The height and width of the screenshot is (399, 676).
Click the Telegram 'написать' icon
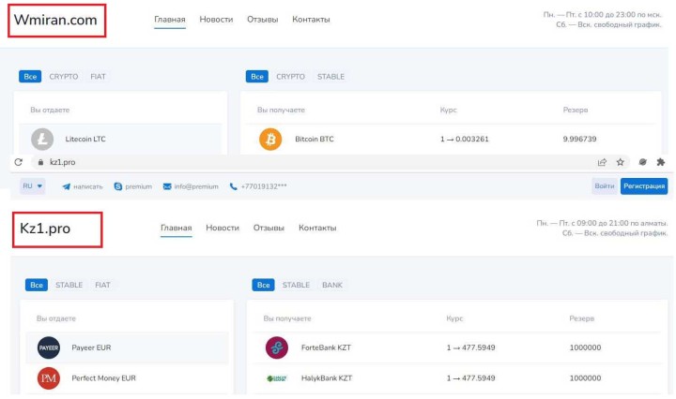coord(67,186)
